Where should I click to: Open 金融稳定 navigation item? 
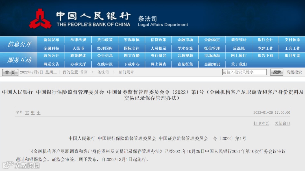(x=212, y=40)
